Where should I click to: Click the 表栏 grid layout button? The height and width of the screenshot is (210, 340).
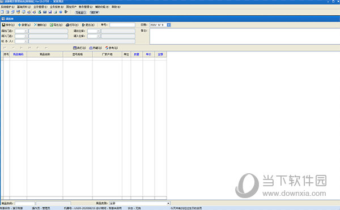coord(79,48)
